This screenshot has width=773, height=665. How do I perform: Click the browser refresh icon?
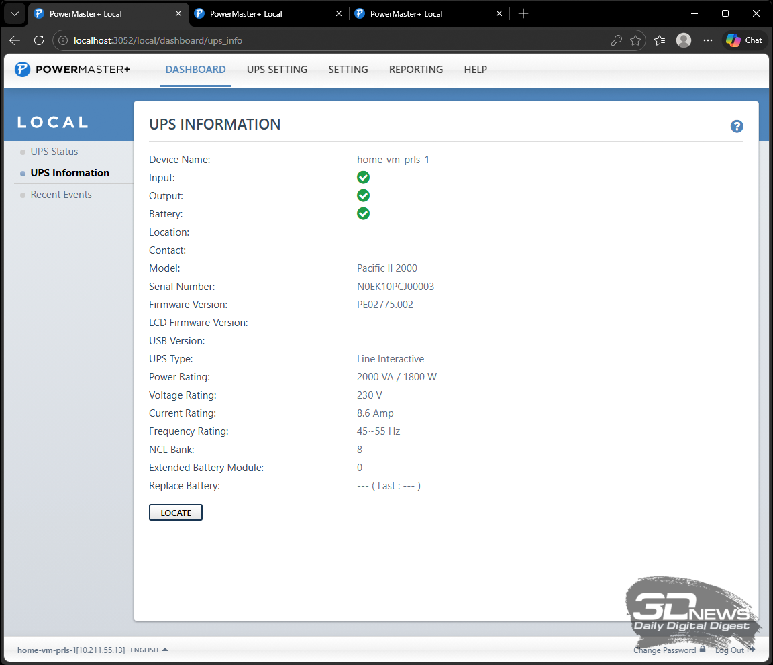pos(39,40)
